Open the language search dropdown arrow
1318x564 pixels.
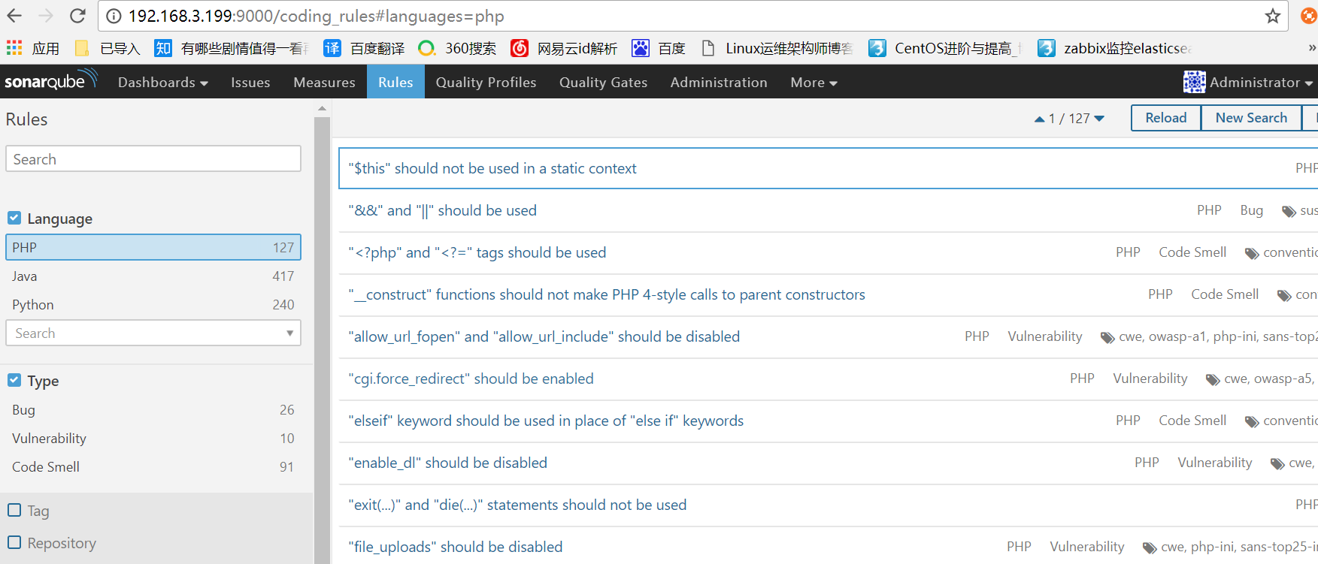pos(289,333)
